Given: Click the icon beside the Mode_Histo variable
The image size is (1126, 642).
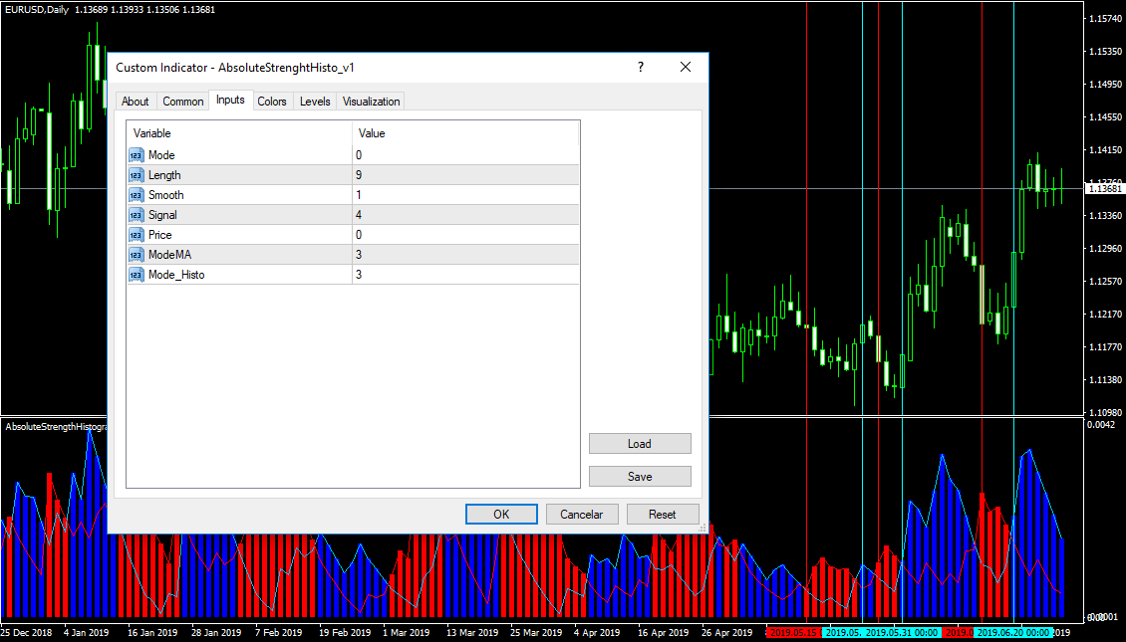Looking at the screenshot, I should point(137,275).
